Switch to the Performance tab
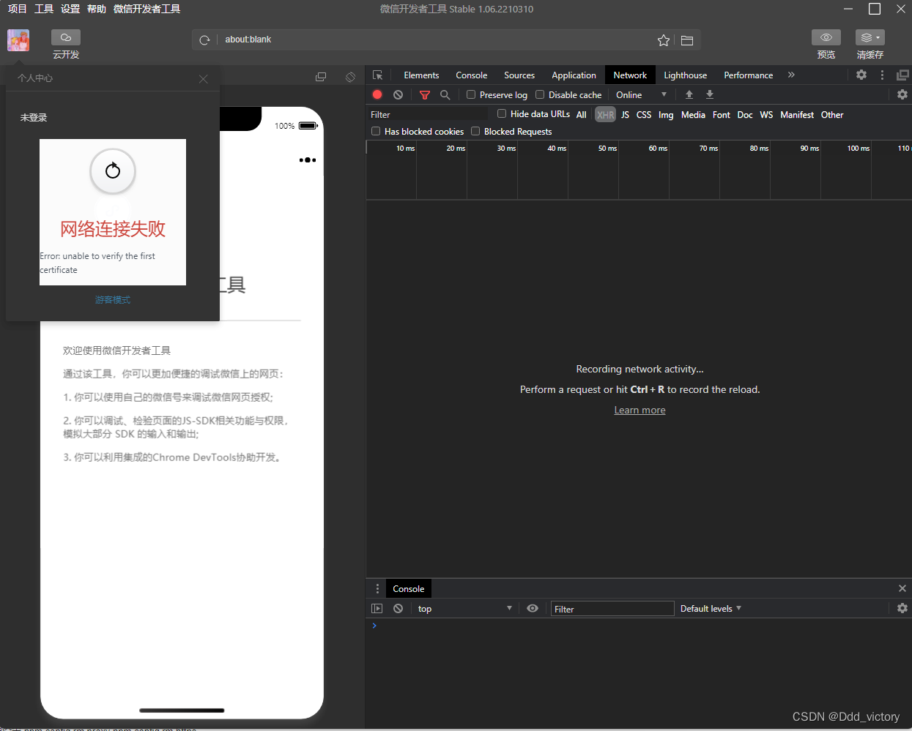Viewport: 912px width, 731px height. pos(748,75)
